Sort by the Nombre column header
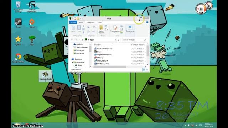This screenshot has width=228, height=128. click(97, 45)
